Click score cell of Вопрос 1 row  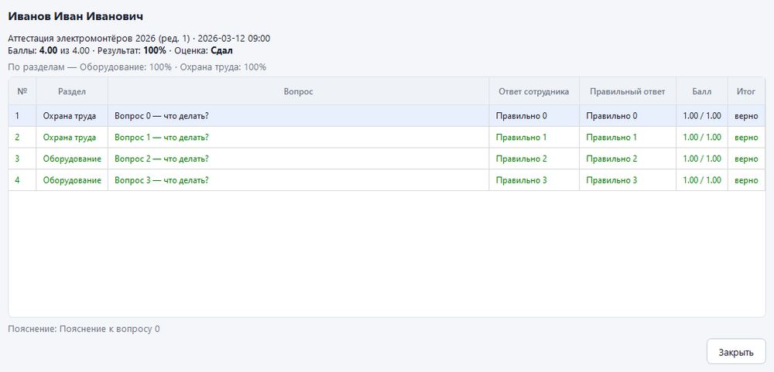point(702,137)
